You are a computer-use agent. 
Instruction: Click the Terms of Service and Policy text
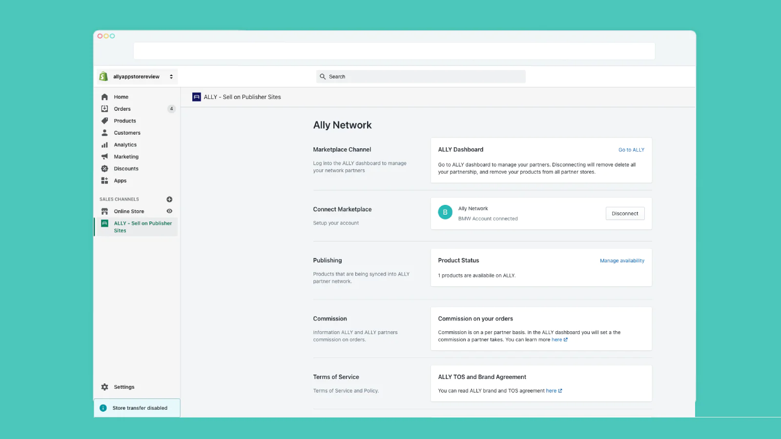346,391
